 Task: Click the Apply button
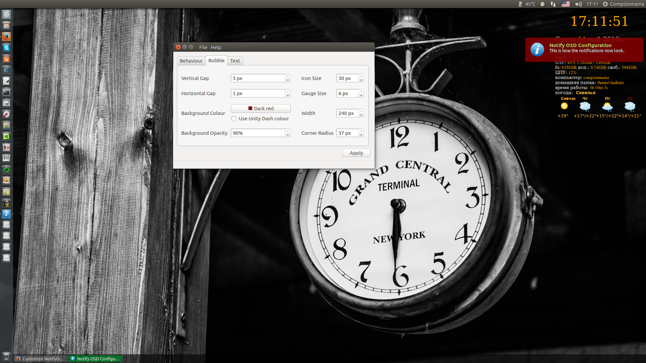click(x=356, y=153)
